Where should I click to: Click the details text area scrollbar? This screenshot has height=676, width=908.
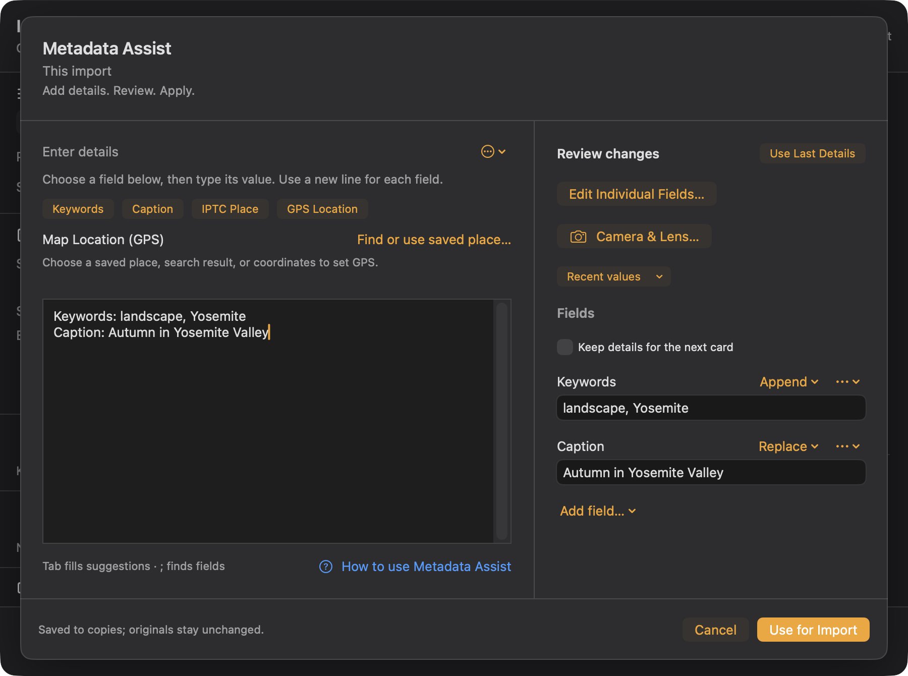pos(502,421)
